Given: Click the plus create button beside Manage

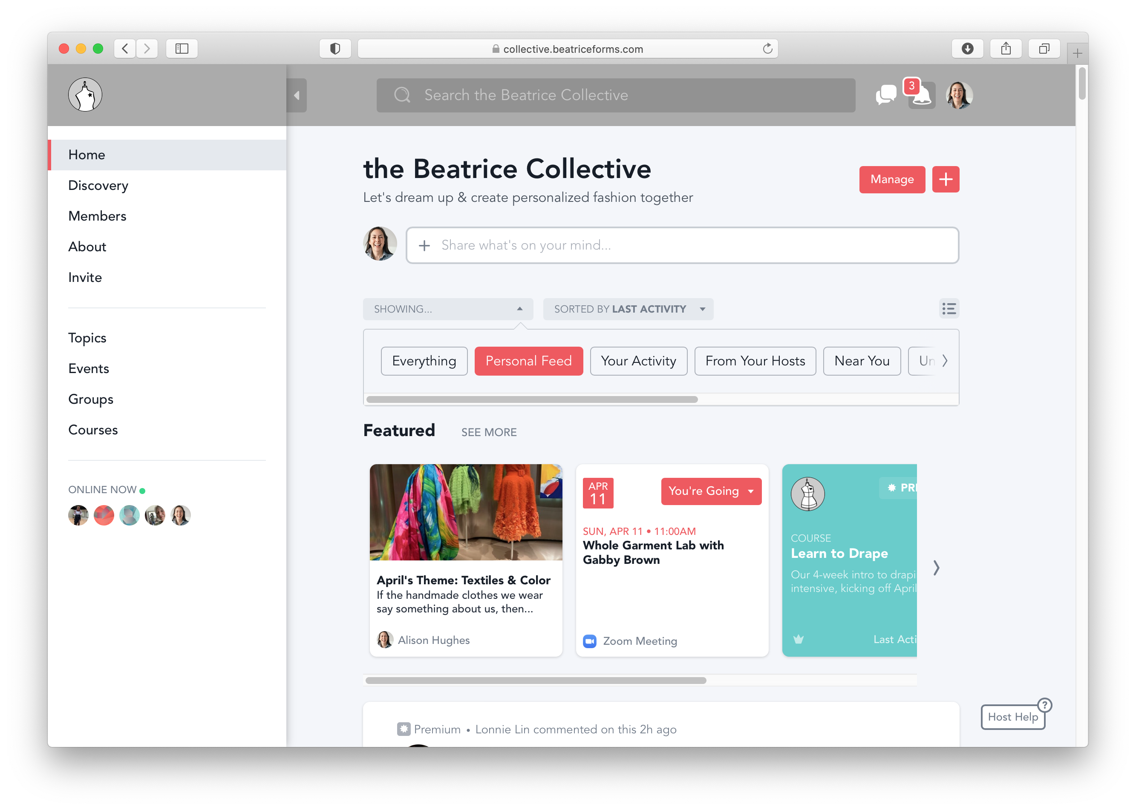Looking at the screenshot, I should click(946, 180).
